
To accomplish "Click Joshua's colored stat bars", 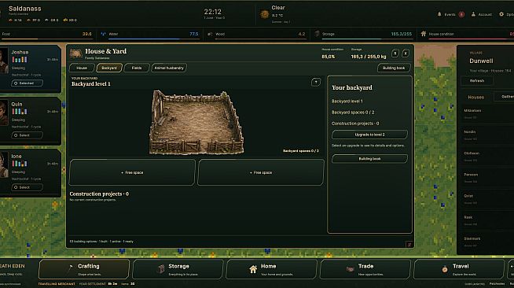I will click(20, 60).
